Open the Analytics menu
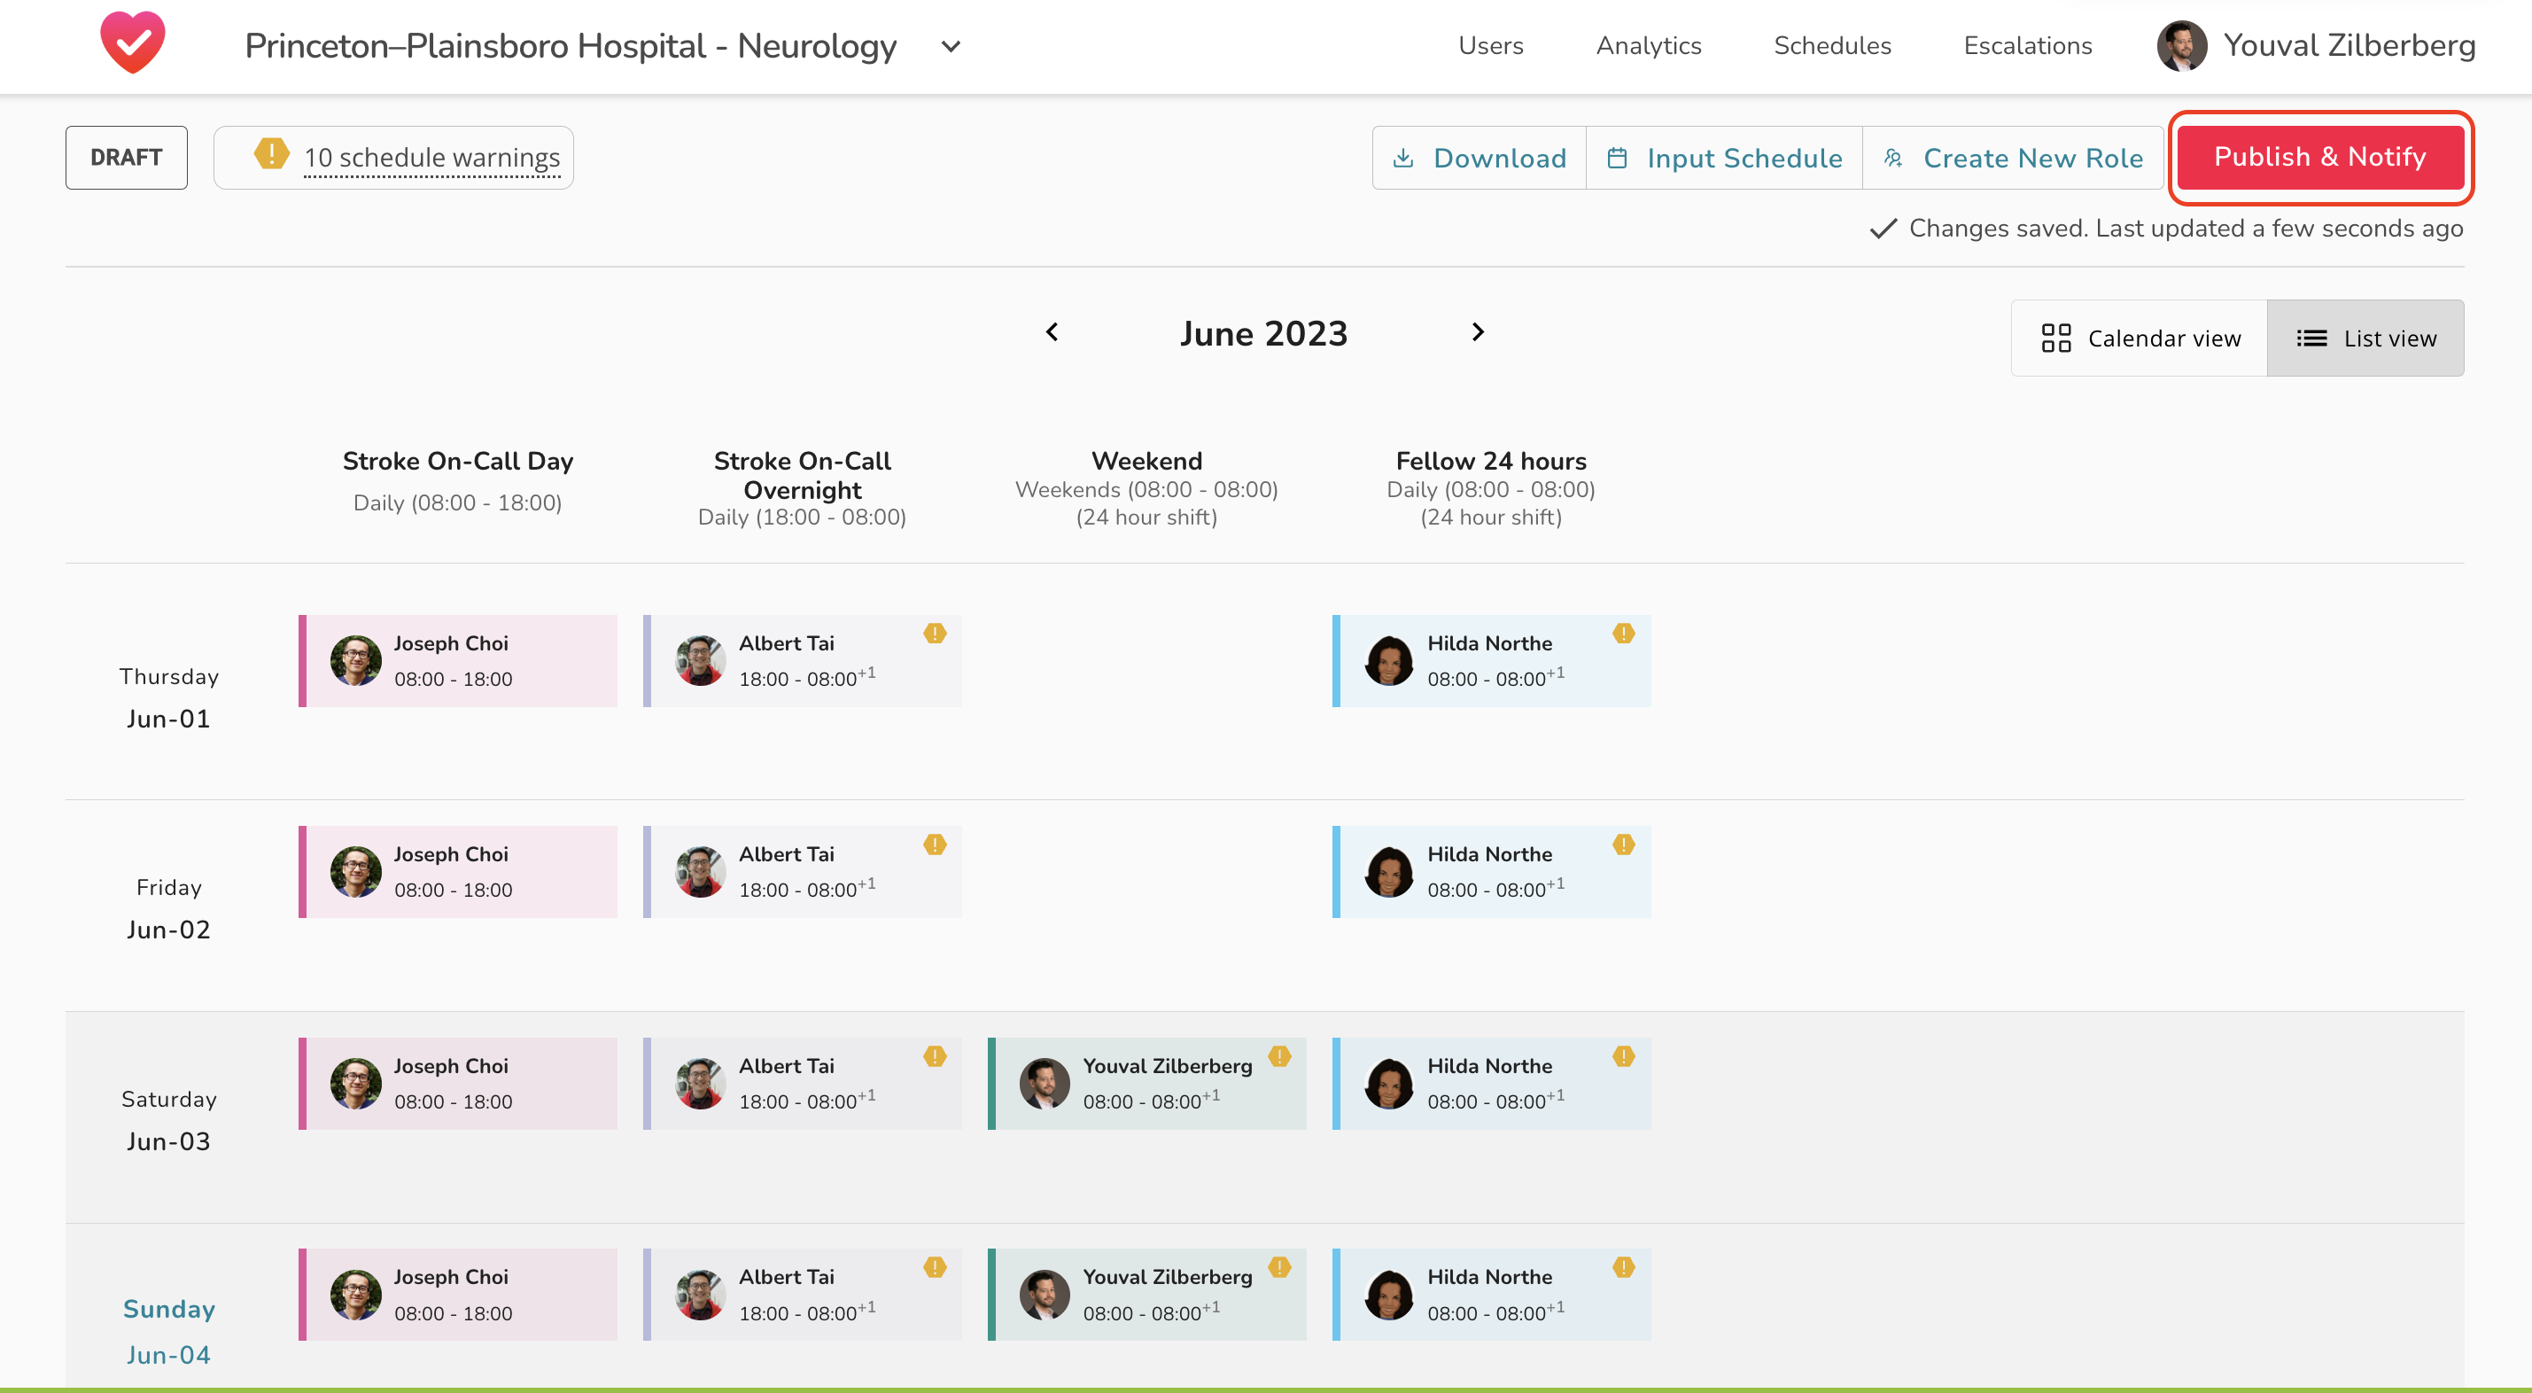Screen dimensions: 2532x1393 1649,45
